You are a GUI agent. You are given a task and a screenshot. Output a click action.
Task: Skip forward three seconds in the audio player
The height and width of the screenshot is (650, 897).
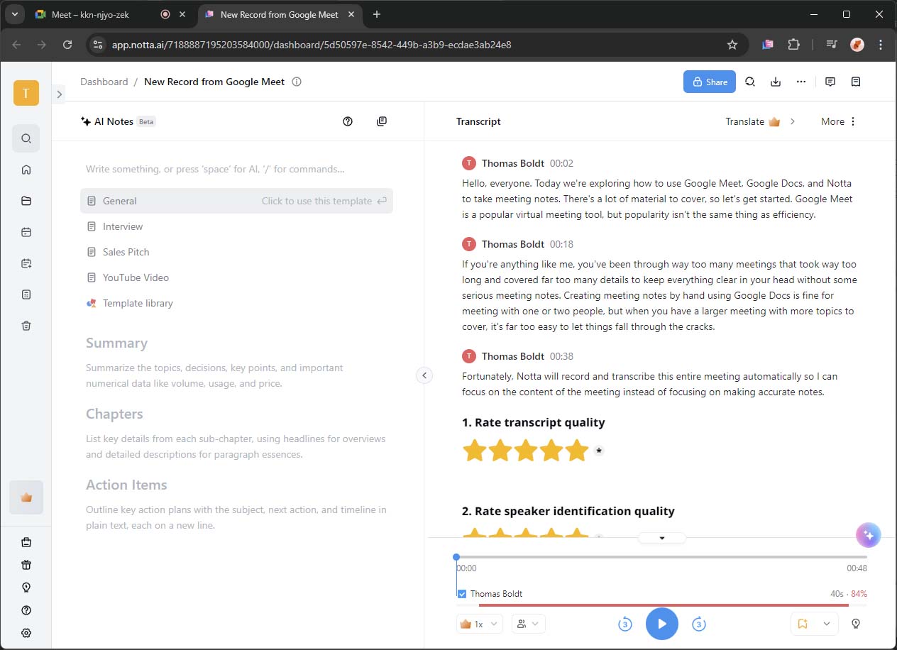pyautogui.click(x=699, y=624)
